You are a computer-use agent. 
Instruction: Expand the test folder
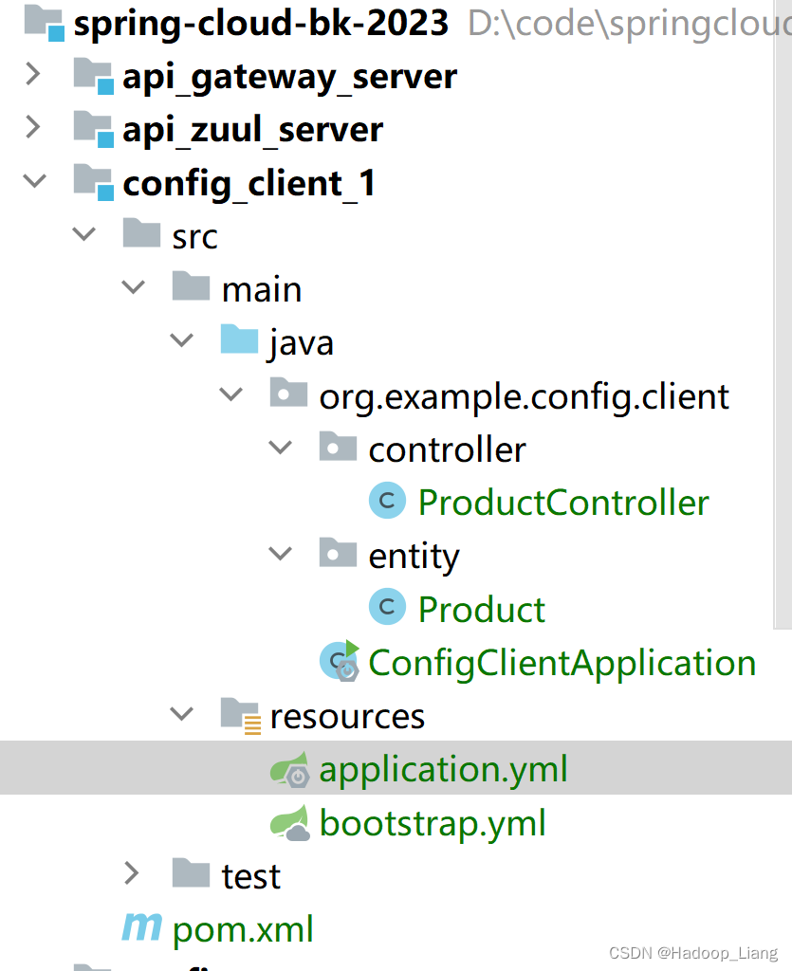click(x=131, y=873)
